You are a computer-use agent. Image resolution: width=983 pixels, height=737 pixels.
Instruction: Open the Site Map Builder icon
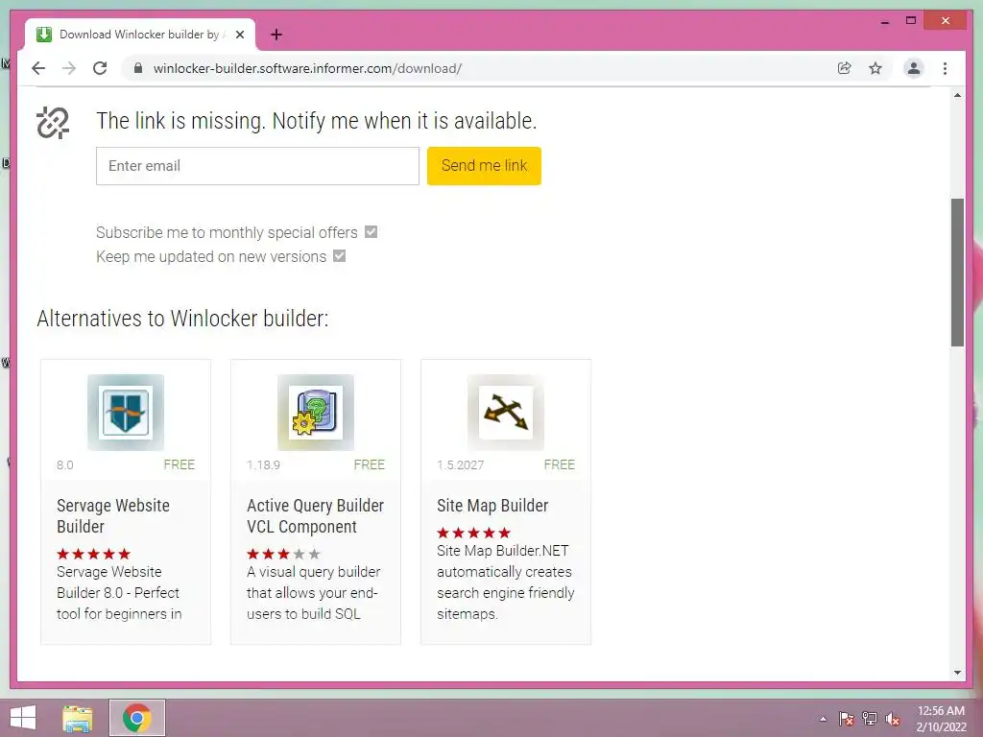[505, 413]
